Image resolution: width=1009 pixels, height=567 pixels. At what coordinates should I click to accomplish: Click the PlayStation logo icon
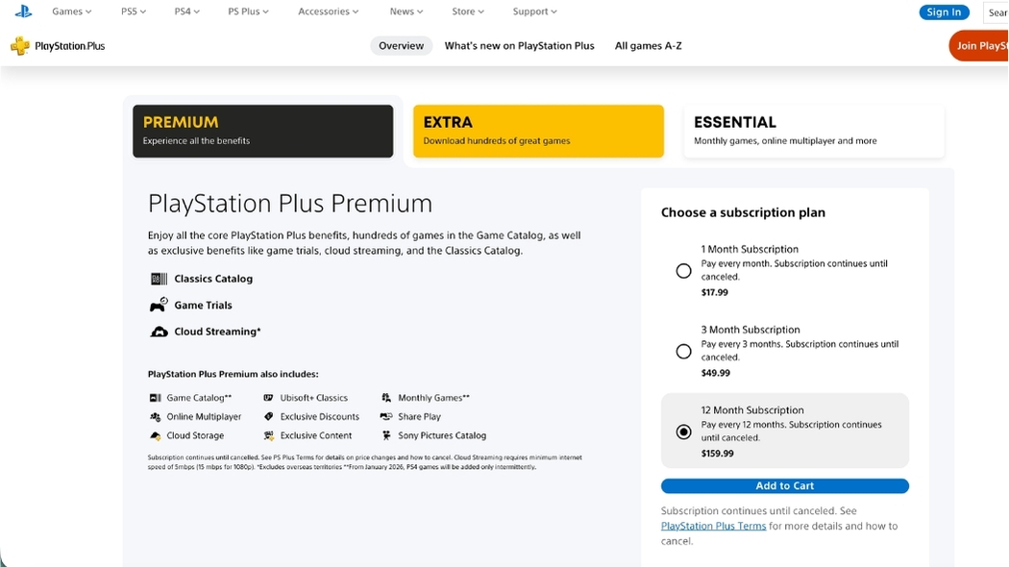pyautogui.click(x=23, y=11)
